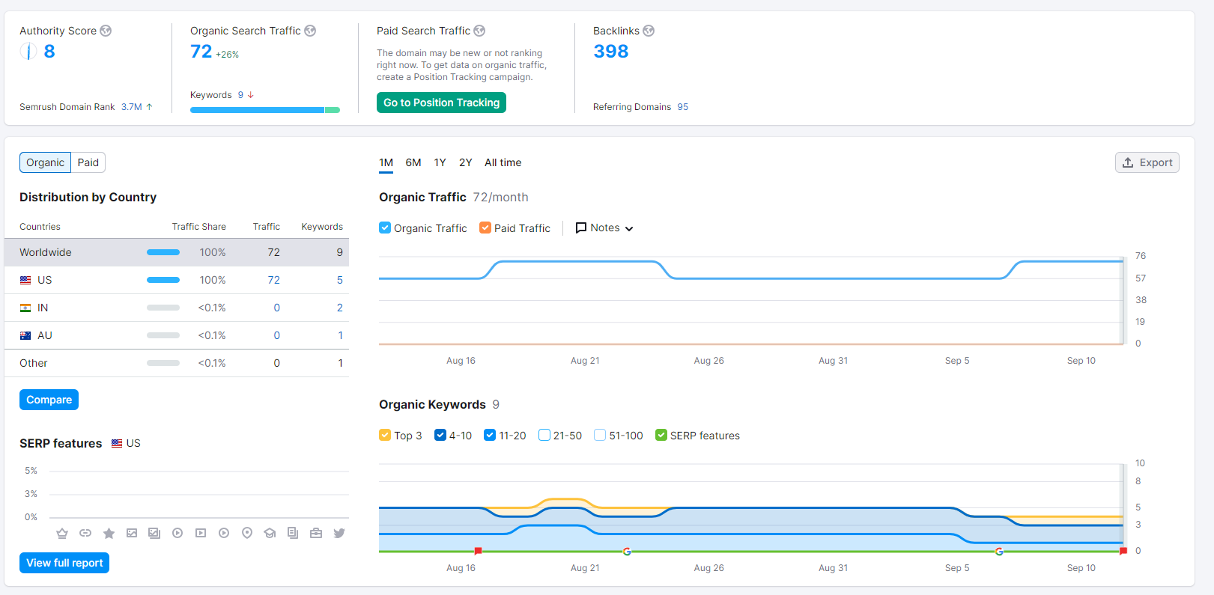Click the Worldwide traffic share bar
This screenshot has height=595, width=1214.
(x=163, y=252)
